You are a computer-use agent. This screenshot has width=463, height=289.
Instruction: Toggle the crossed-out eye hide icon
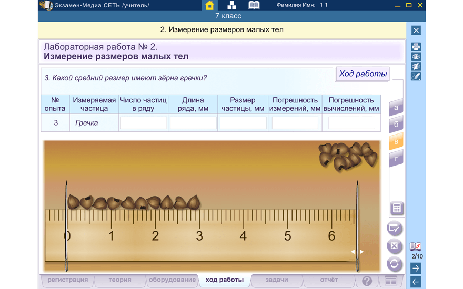[x=416, y=66]
